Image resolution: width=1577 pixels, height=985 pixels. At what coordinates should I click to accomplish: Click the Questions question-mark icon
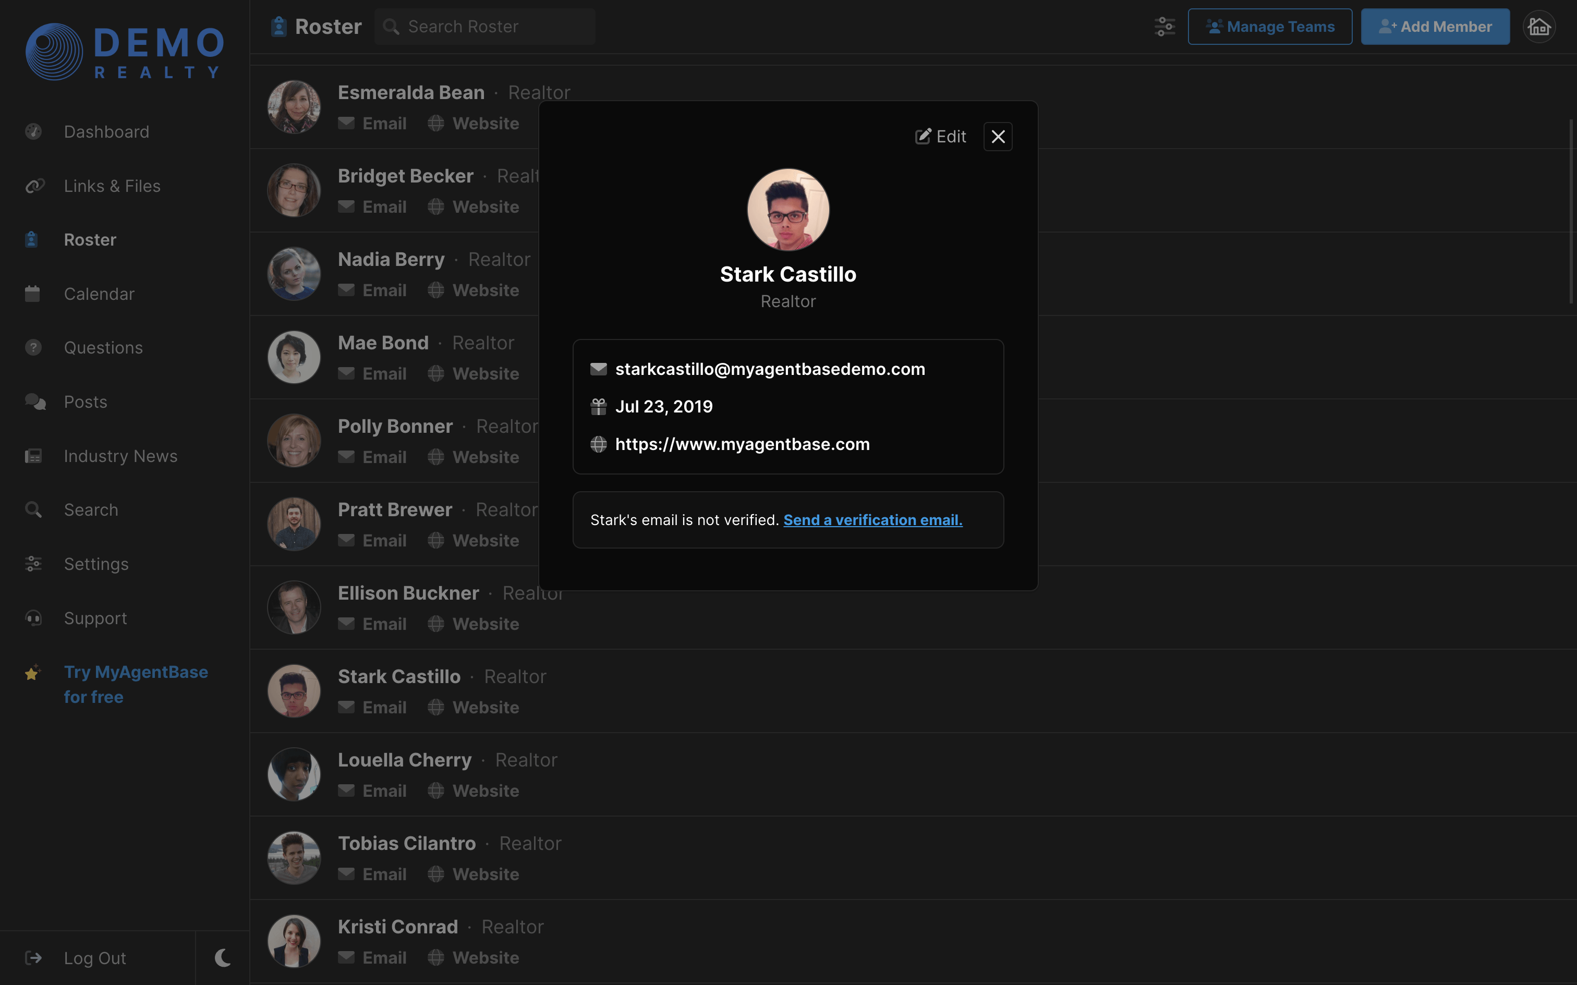tap(33, 348)
